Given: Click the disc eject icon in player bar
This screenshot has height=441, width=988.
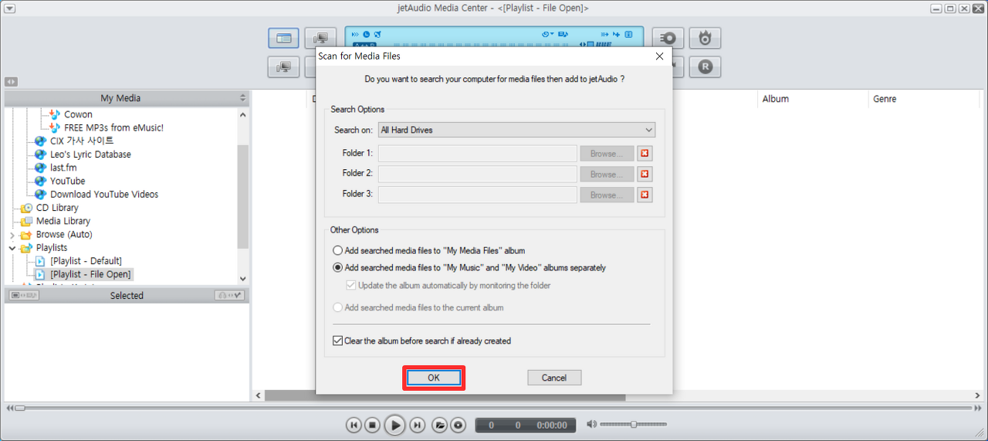Looking at the screenshot, I should 458,425.
